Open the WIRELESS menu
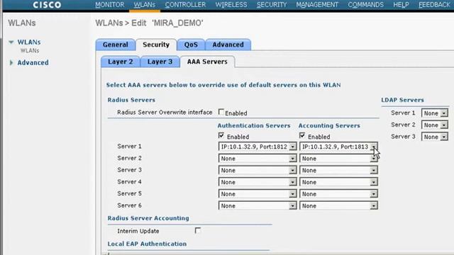454x255 pixels. [x=231, y=5]
